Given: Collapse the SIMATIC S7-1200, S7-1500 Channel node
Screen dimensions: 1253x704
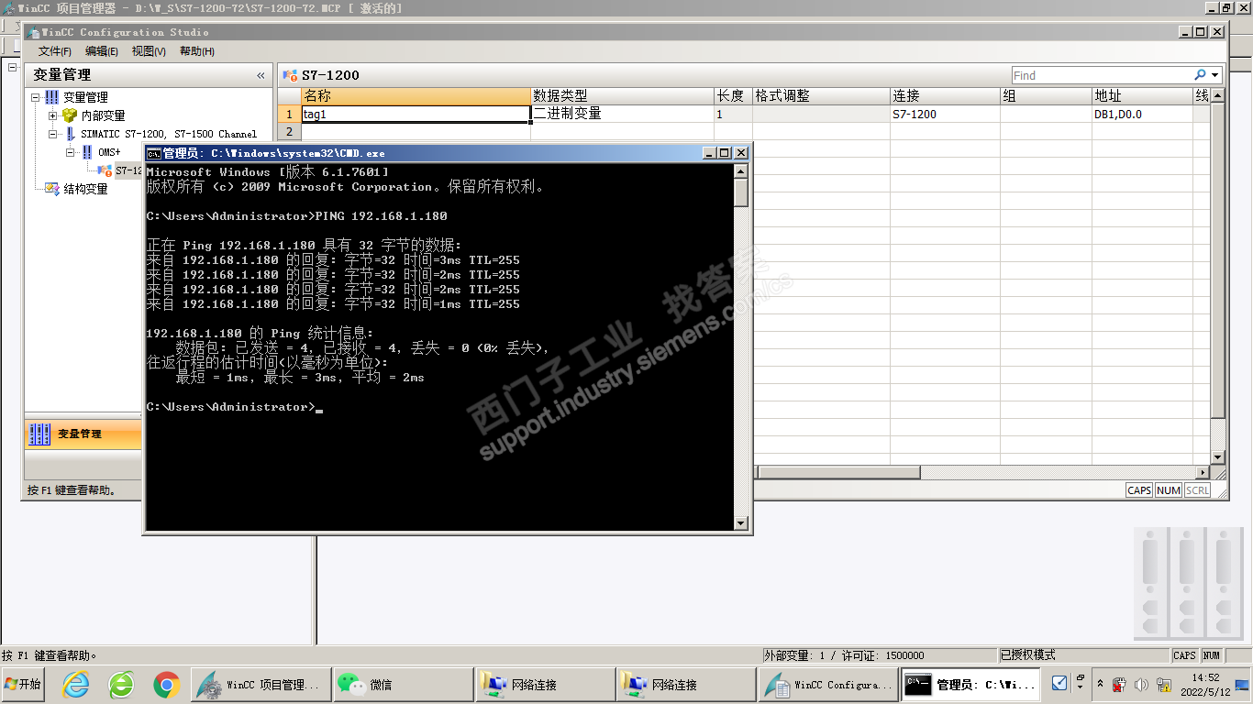Looking at the screenshot, I should [x=53, y=134].
